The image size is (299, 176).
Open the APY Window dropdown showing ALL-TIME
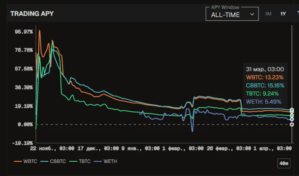click(x=231, y=14)
